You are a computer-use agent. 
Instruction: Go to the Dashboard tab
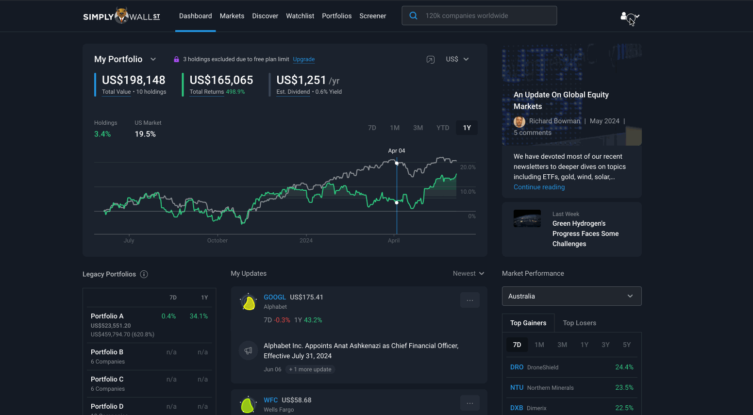[x=196, y=16]
